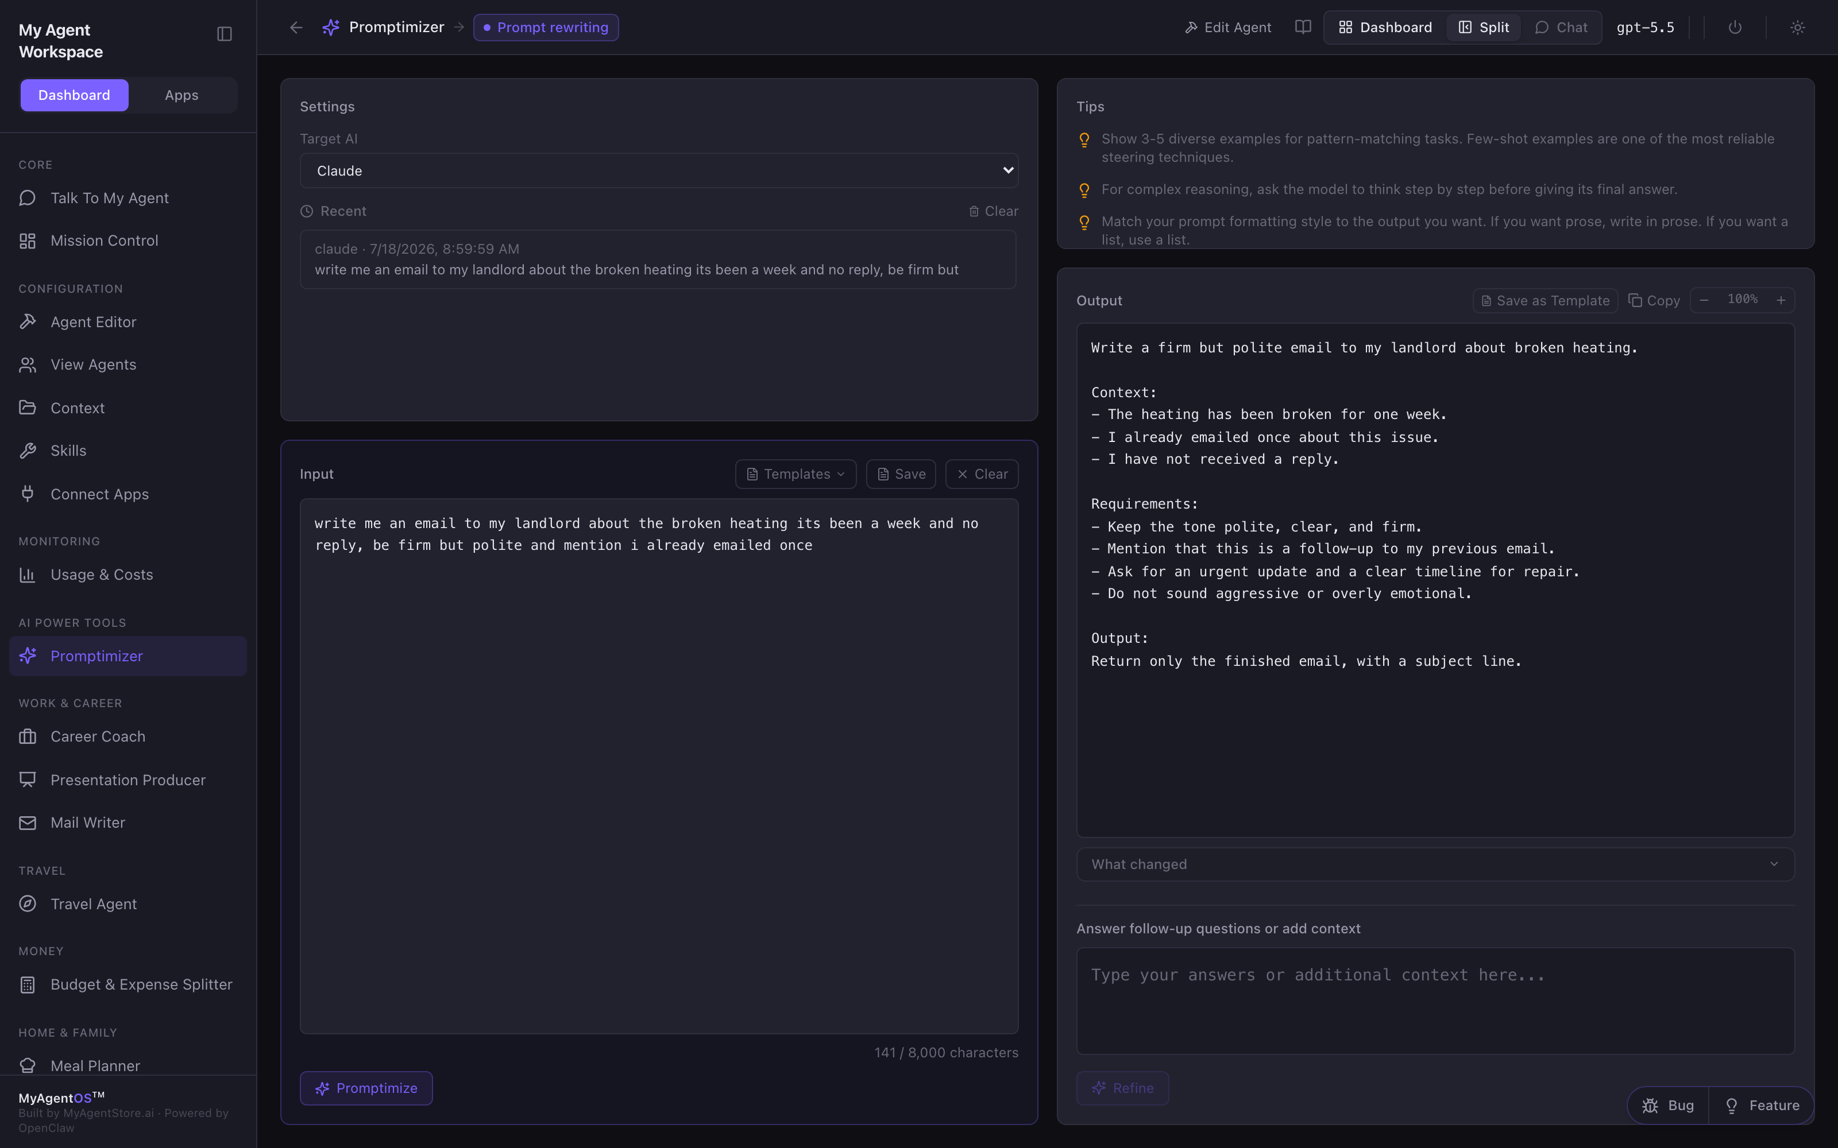The width and height of the screenshot is (1838, 1148).
Task: Collapse the sidebar panel icon
Action: [224, 34]
